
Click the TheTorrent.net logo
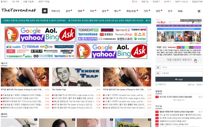point(19,10)
